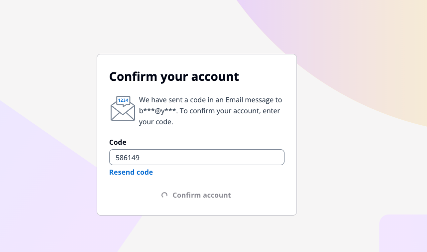This screenshot has height=252, width=427.
Task: Click the "your code." text ending the message
Action: click(x=156, y=122)
